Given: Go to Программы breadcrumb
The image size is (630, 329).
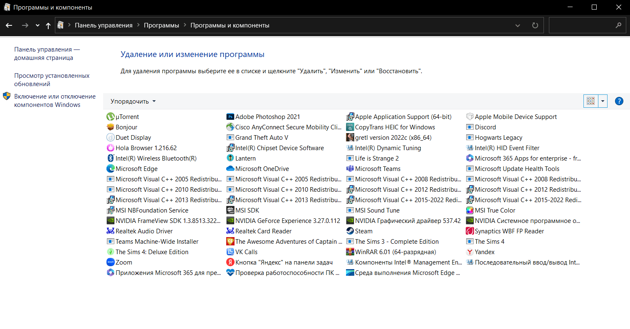Looking at the screenshot, I should pyautogui.click(x=161, y=25).
